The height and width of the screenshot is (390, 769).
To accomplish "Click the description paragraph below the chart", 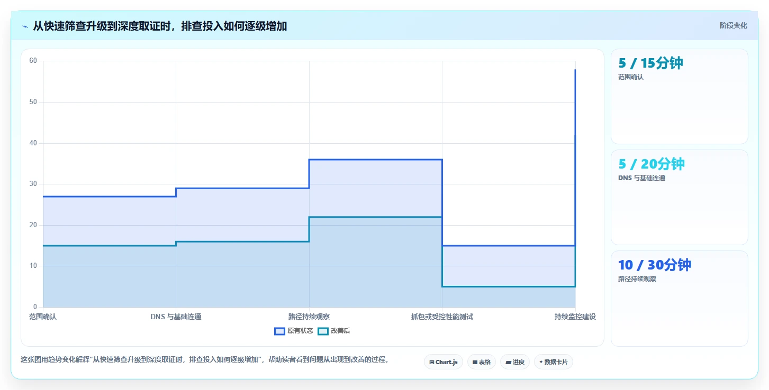I will tap(206, 359).
